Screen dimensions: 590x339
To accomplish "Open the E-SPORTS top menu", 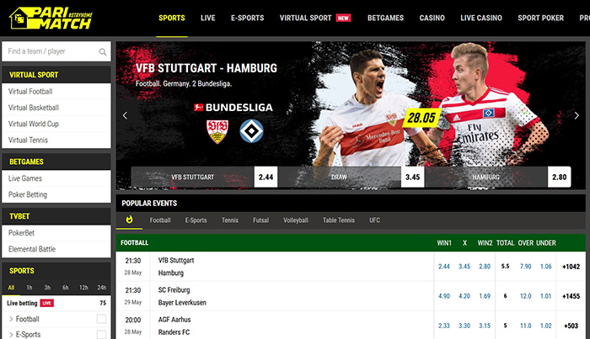I will point(247,18).
